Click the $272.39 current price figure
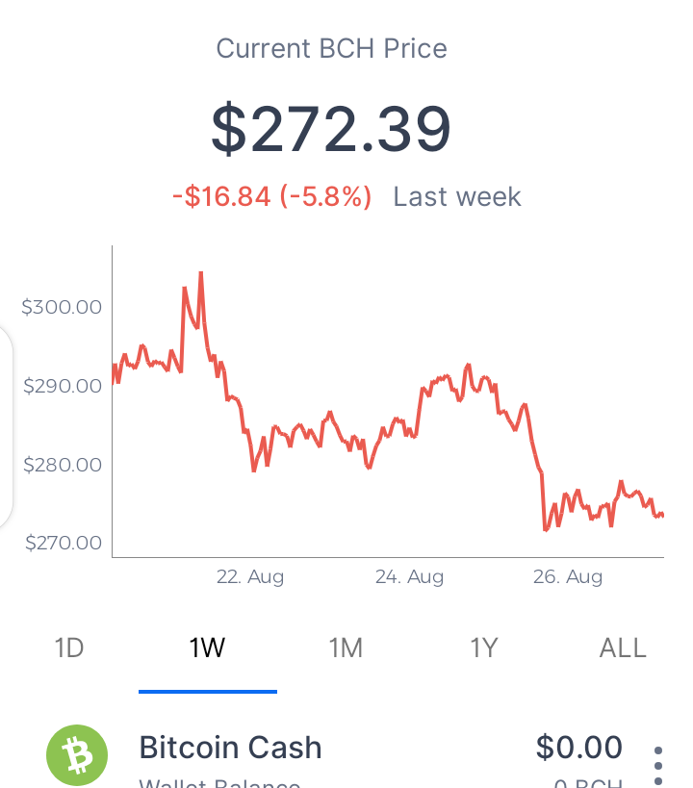Viewport: 693px width, 788px height. 331,128
